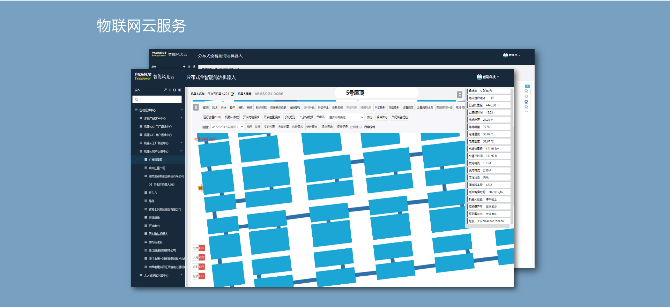
Task: Select 西安隆基机器人 in the tree
Action: 158,234
